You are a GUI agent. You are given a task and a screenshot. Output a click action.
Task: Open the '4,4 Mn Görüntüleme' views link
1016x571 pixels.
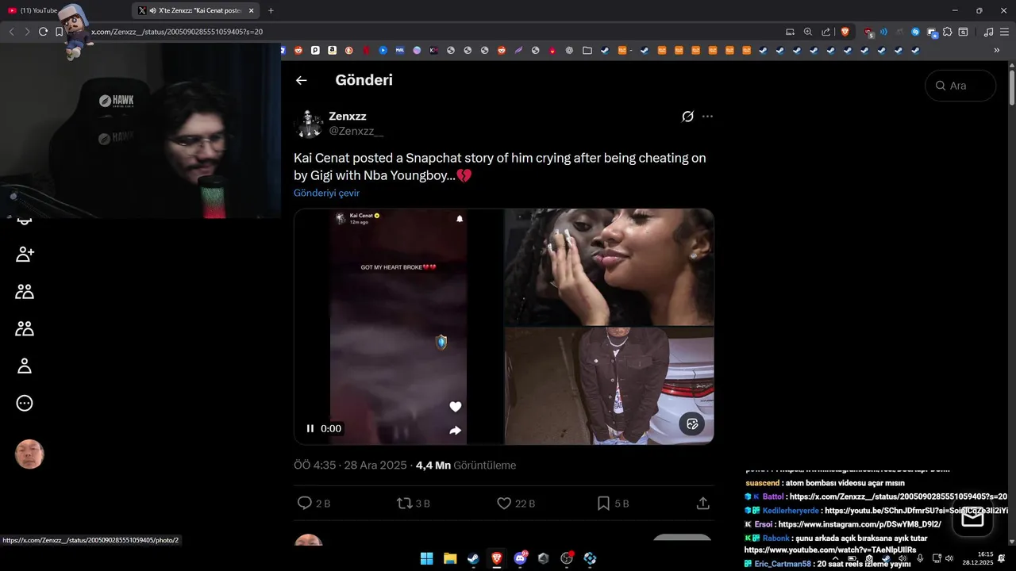[466, 466]
